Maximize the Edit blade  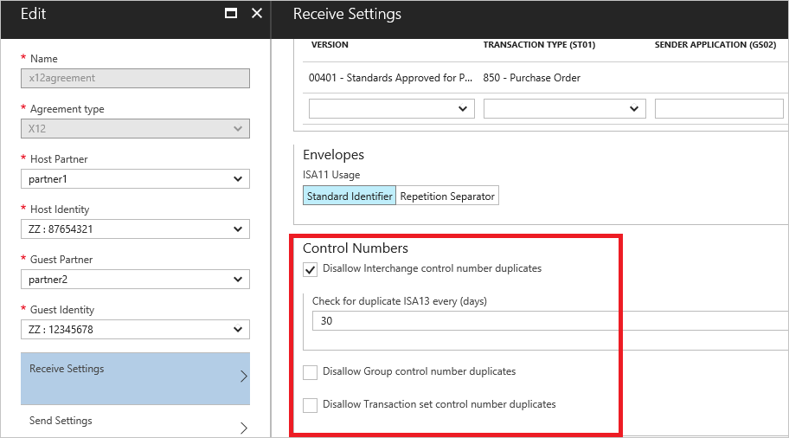click(231, 13)
